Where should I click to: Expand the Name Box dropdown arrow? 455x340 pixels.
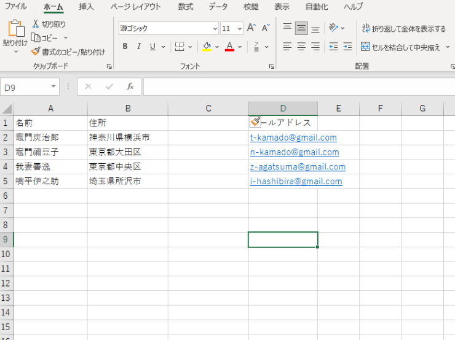(53, 87)
